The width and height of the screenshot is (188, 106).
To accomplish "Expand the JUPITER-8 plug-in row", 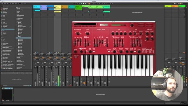I will click(x=17, y=31).
